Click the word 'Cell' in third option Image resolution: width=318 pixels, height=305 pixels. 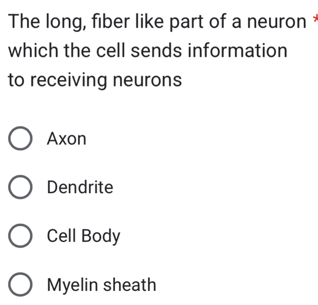[x=61, y=236]
